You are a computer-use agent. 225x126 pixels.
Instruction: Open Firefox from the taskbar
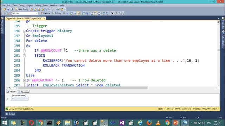pyautogui.click(x=149, y=123)
